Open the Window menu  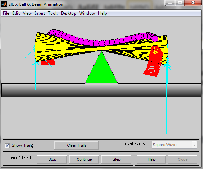[87, 13]
